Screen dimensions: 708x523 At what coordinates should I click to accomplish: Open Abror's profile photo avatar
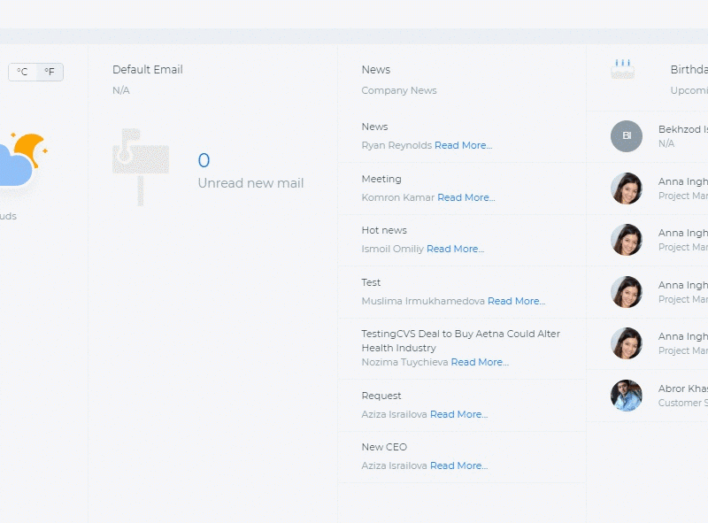coord(627,396)
